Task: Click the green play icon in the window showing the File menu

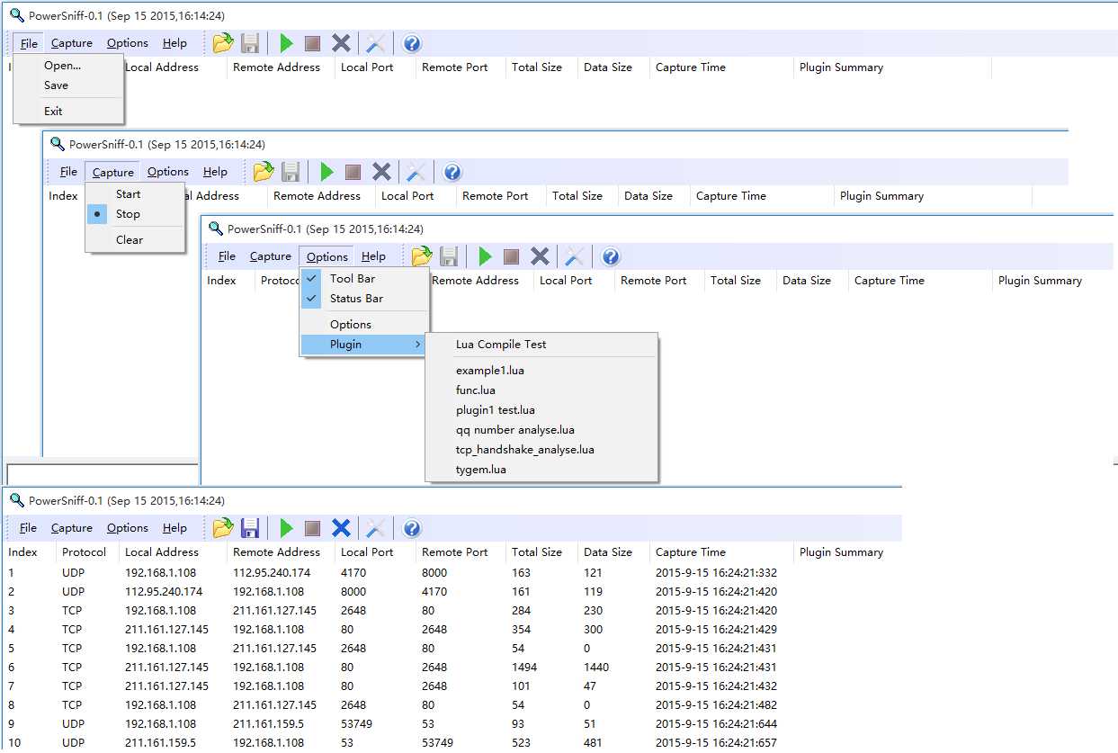Action: [287, 43]
